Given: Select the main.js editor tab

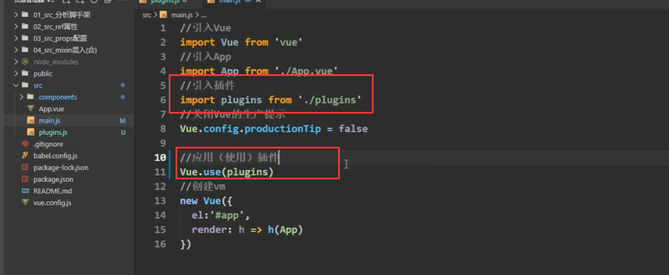Looking at the screenshot, I should (x=234, y=2).
